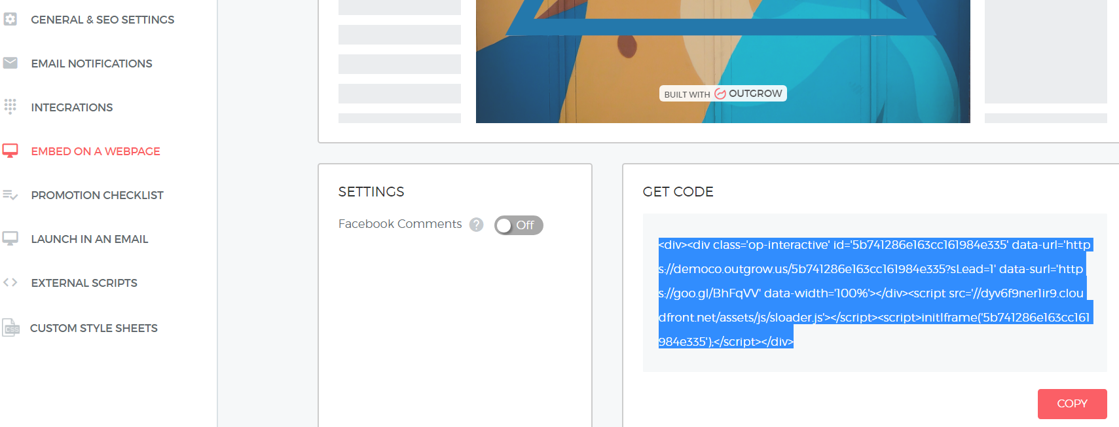
Task: Click the General & SEO Settings gear icon
Action: pyautogui.click(x=10, y=20)
